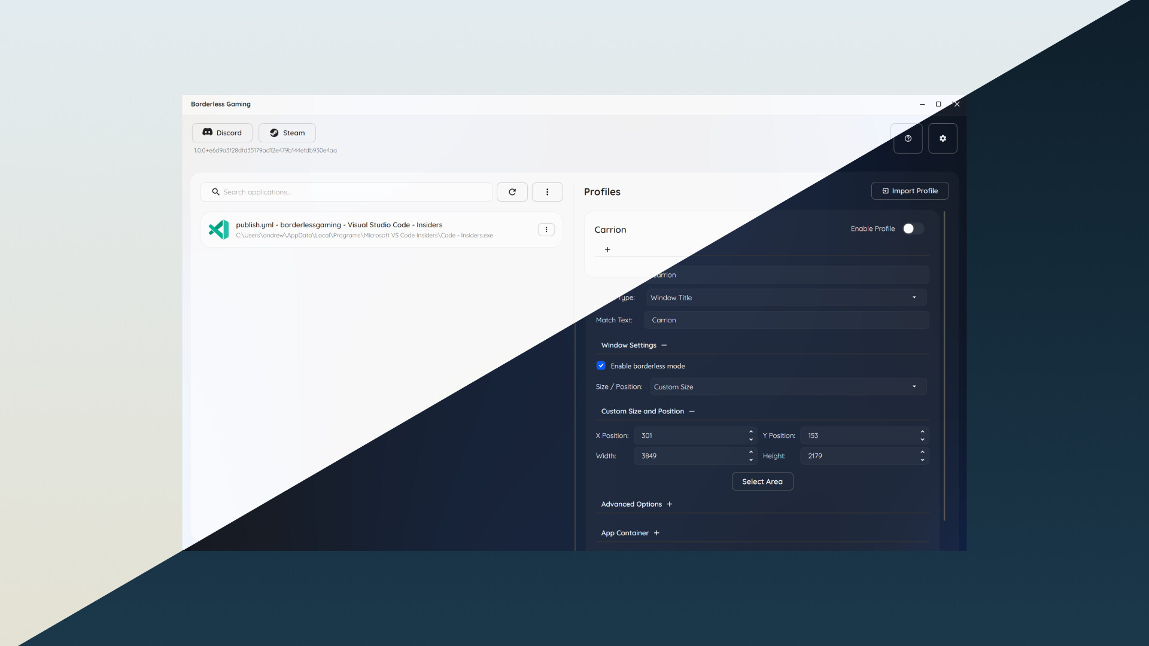The width and height of the screenshot is (1149, 646).
Task: Open the options menu beside the search bar
Action: 547,191
